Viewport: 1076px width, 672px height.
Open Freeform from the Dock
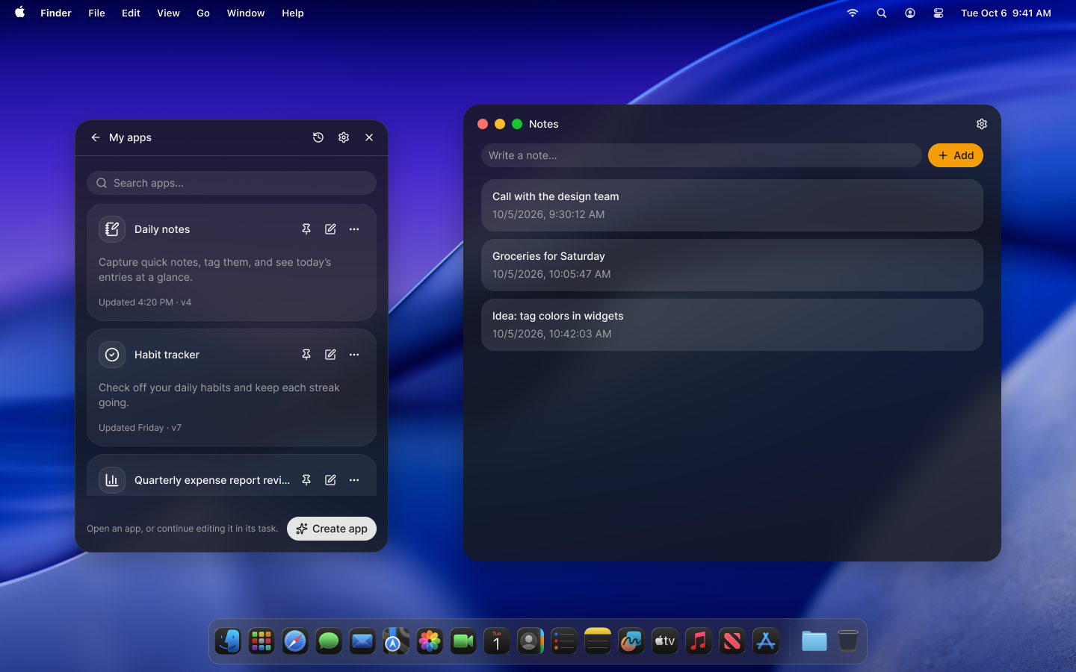point(631,641)
